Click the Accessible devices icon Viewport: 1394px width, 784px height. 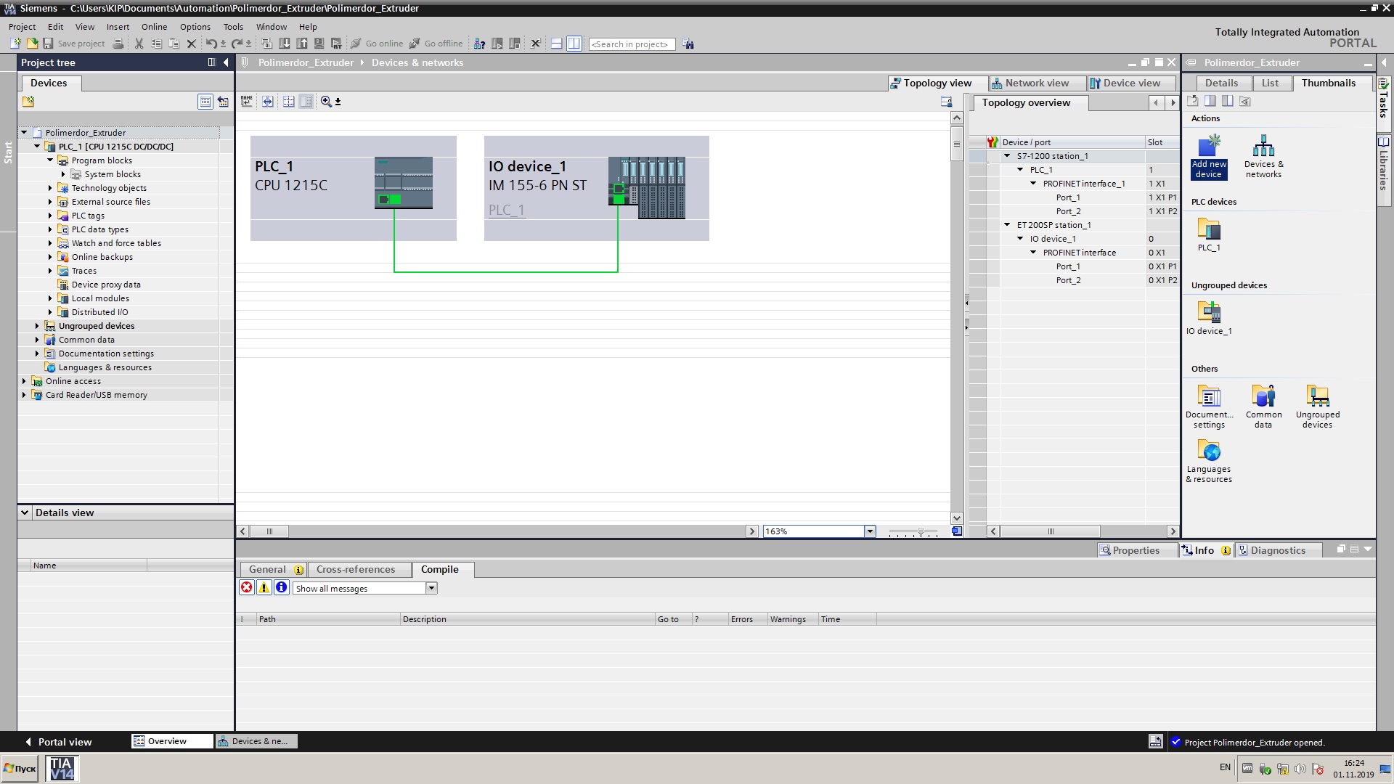479,44
